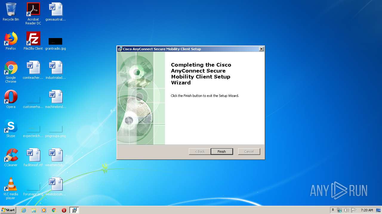This screenshot has height=214, width=382.
Task: Click the disabled Cancel button
Action: tap(249, 152)
